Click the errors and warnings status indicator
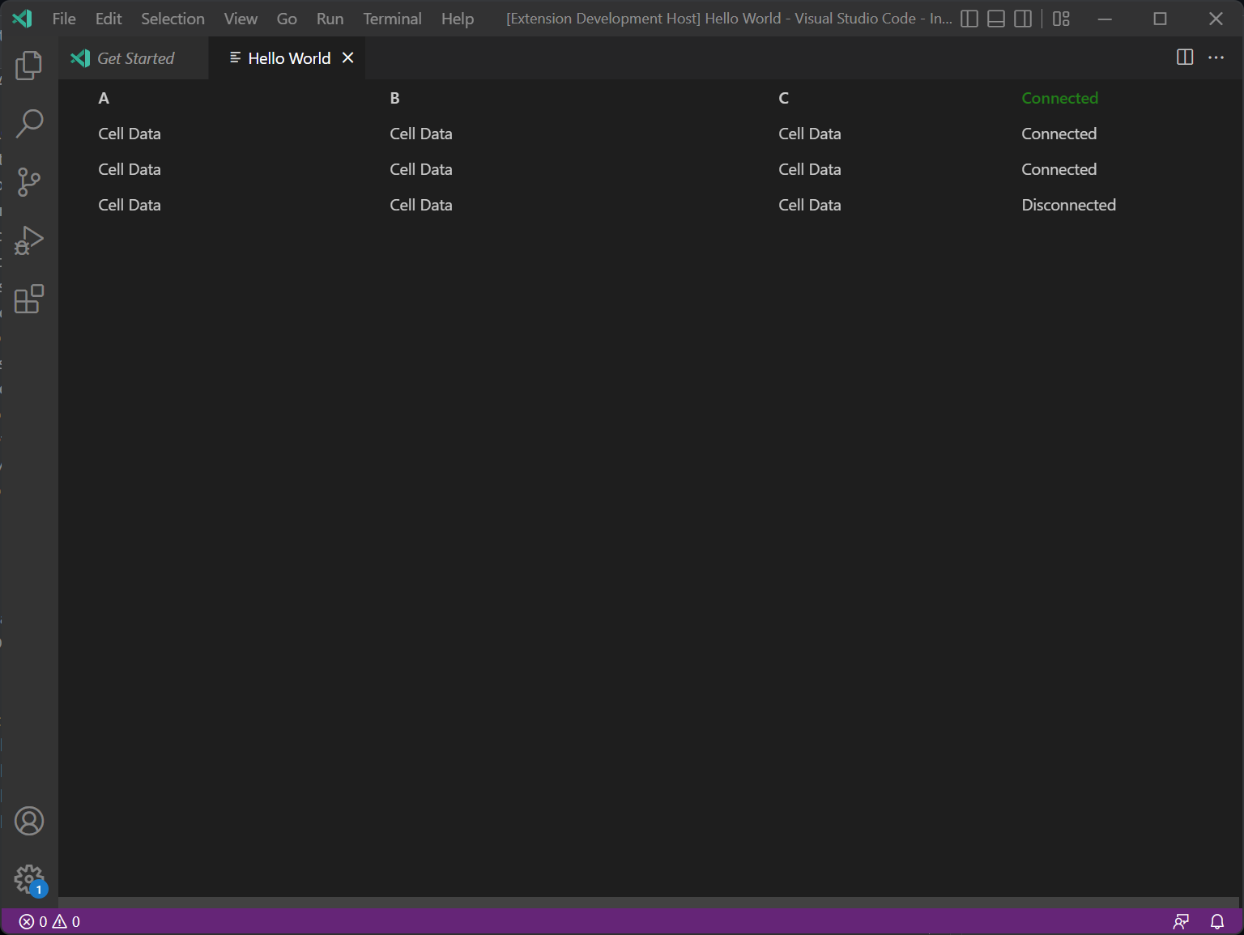 click(x=47, y=921)
